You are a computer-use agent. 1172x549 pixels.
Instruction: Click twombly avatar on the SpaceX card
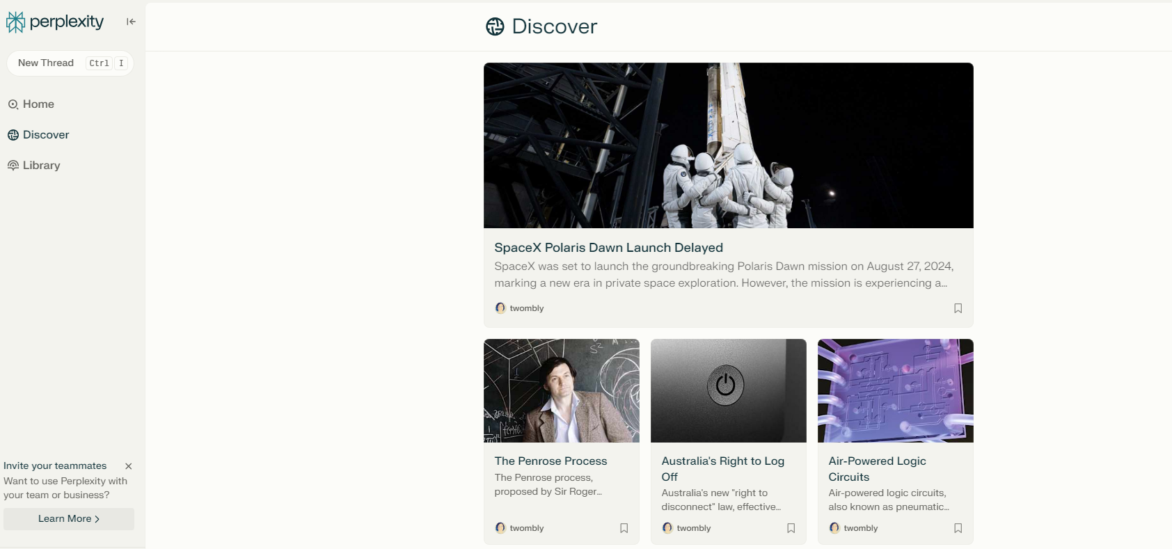pos(500,308)
